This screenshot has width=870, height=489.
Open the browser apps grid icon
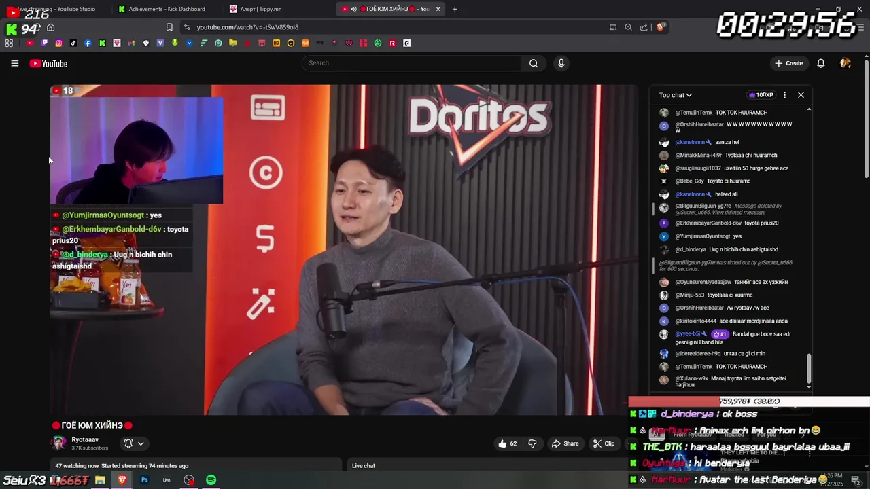pos(9,43)
